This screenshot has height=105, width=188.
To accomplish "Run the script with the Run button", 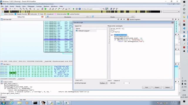I will click(x=147, y=87).
